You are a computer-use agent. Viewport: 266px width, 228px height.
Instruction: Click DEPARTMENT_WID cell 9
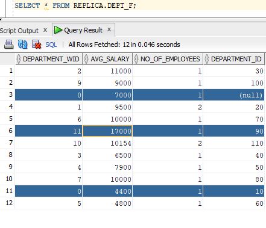coord(49,83)
